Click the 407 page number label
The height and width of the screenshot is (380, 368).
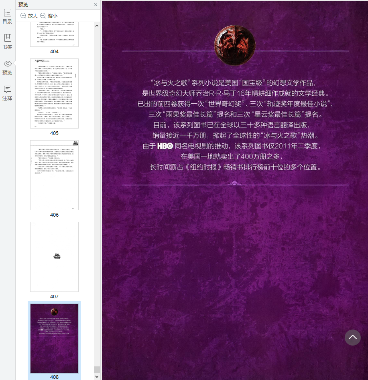pos(55,296)
